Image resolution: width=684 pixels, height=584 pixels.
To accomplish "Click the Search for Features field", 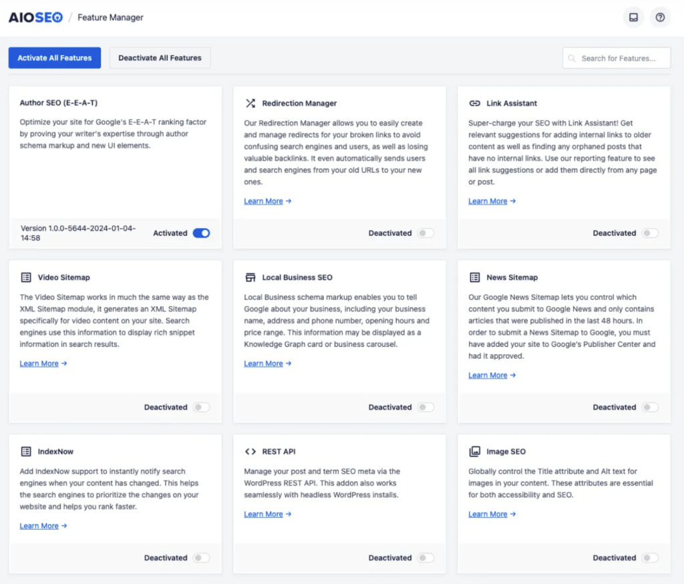I will coord(616,58).
